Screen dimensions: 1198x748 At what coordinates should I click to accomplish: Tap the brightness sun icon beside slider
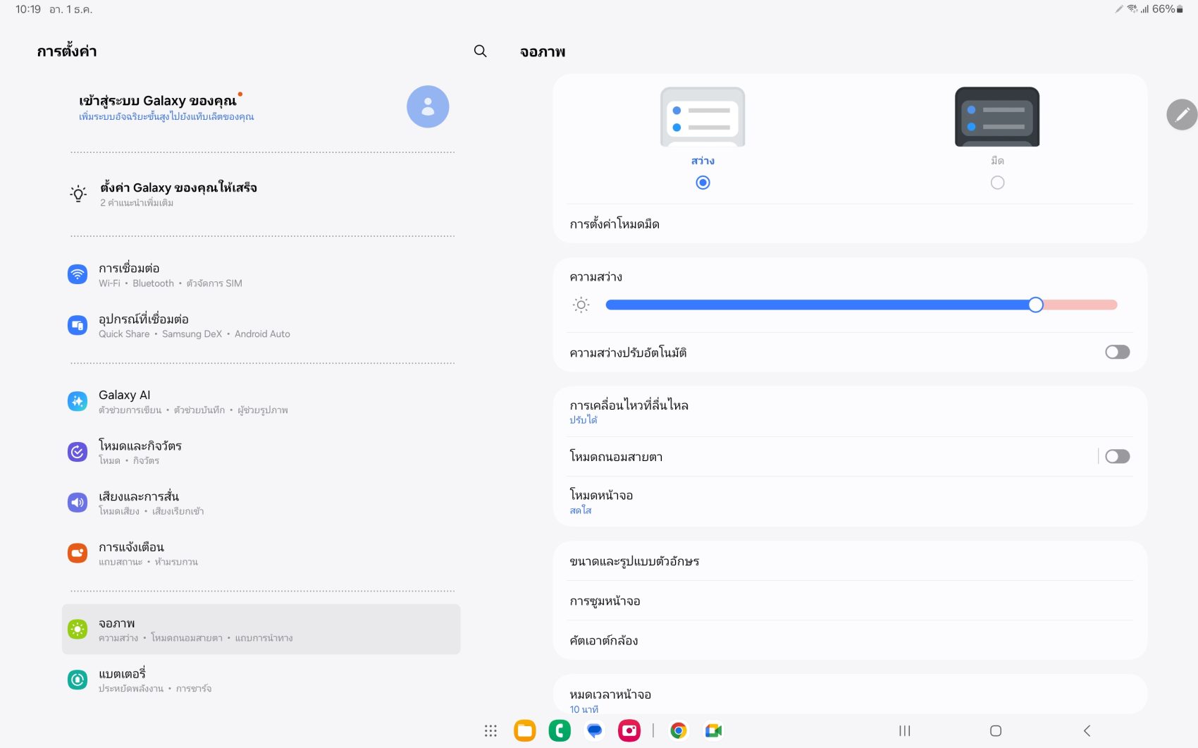click(x=581, y=305)
